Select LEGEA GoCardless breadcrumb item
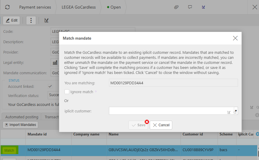The height and width of the screenshot is (160, 259). [78, 7]
